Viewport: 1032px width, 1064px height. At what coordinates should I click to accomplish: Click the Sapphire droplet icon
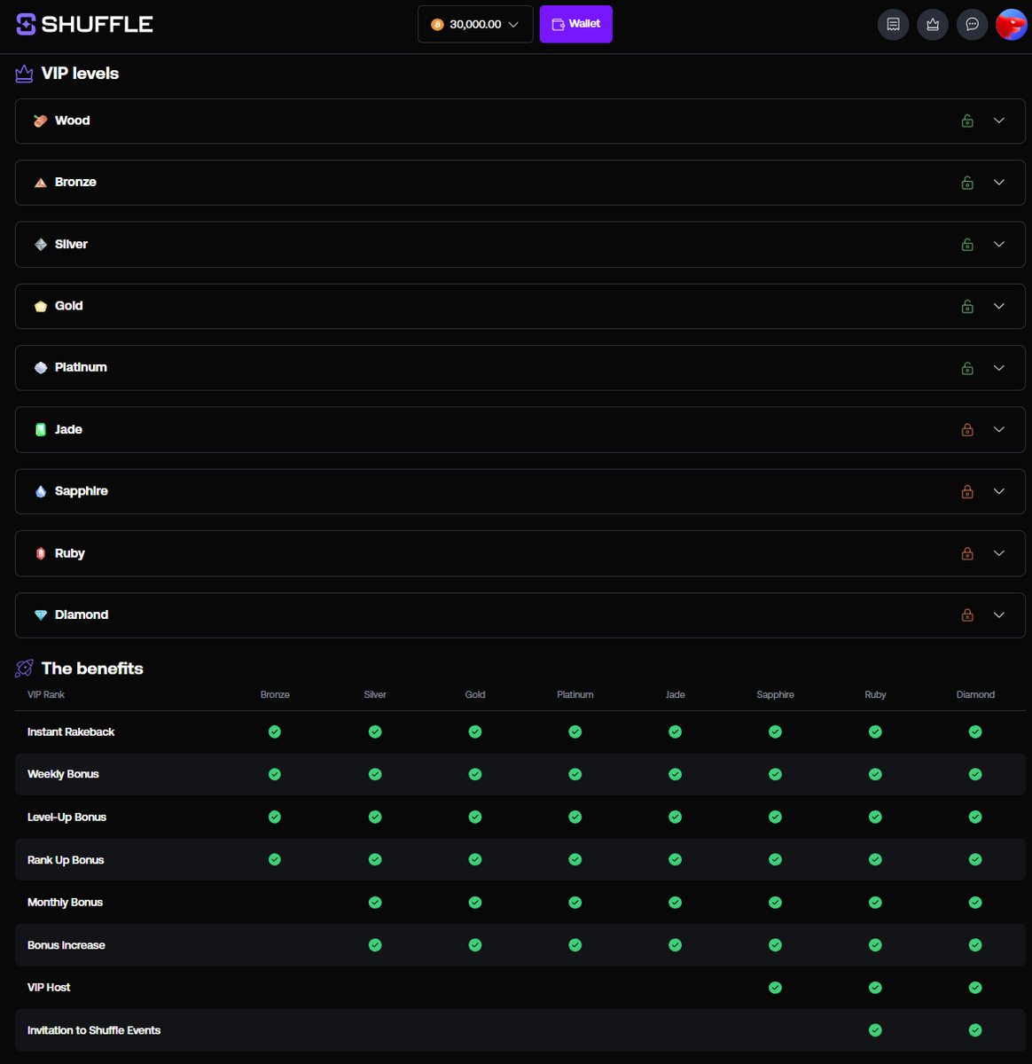point(41,491)
